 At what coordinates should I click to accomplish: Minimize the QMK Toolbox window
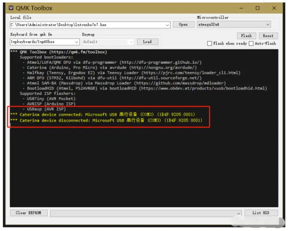pyautogui.click(x=241, y=8)
